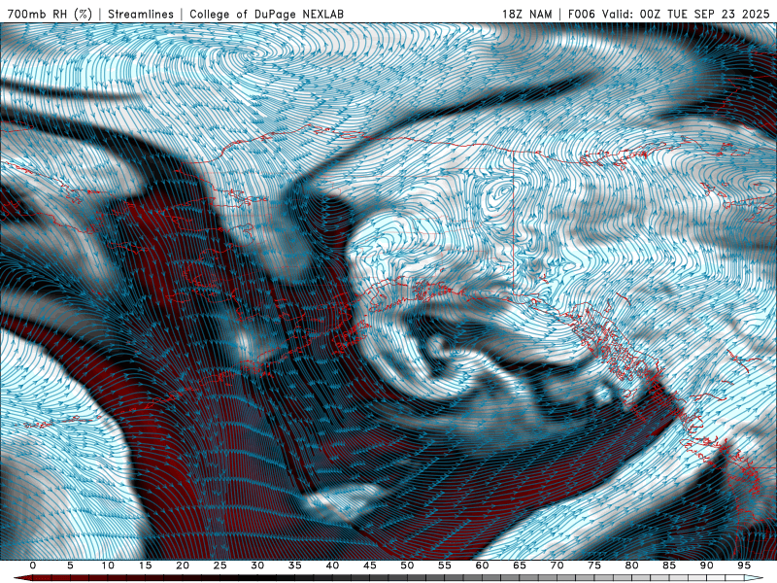Click the colorbar label "95"
The width and height of the screenshot is (777, 583).
(x=744, y=566)
